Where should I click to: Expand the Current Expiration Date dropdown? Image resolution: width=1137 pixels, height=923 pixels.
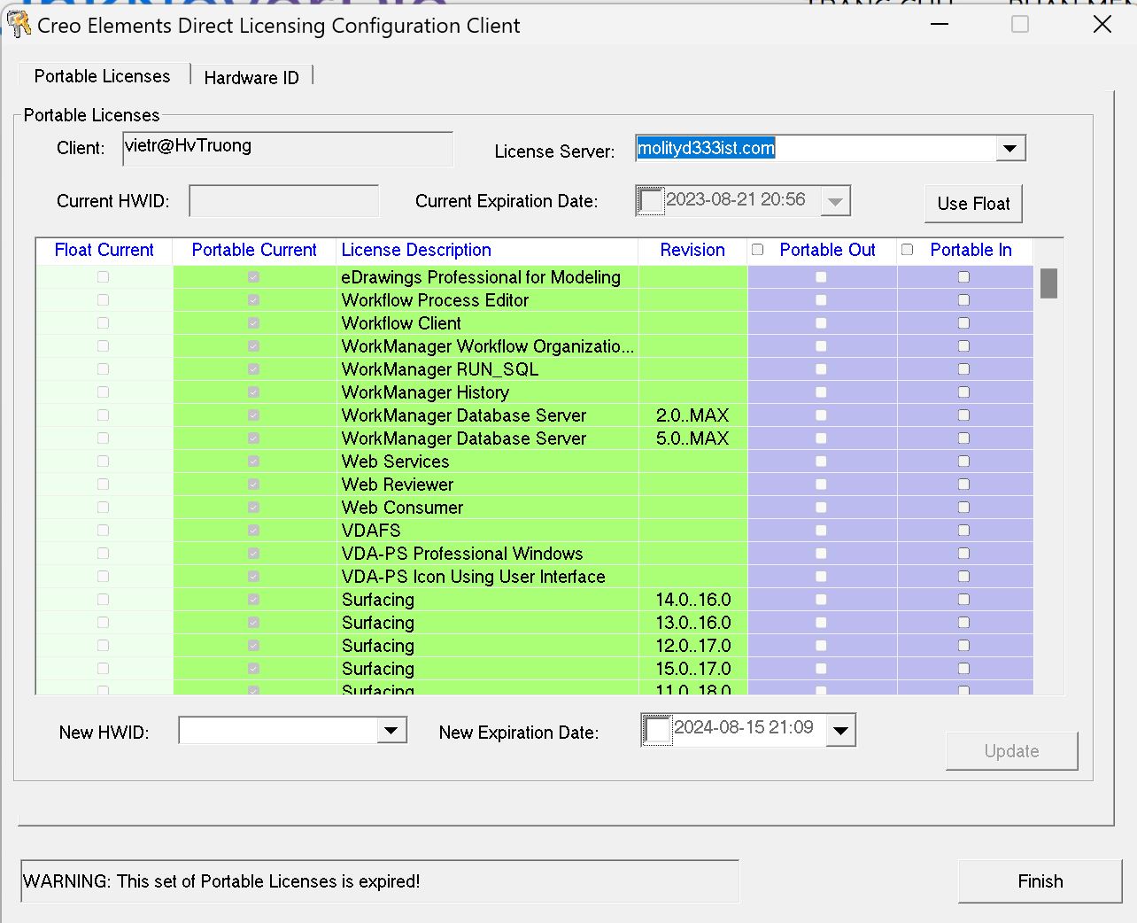tap(833, 200)
